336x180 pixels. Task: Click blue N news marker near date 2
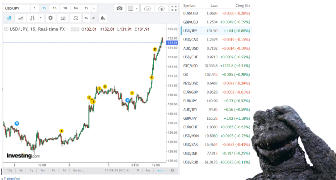[17, 123]
